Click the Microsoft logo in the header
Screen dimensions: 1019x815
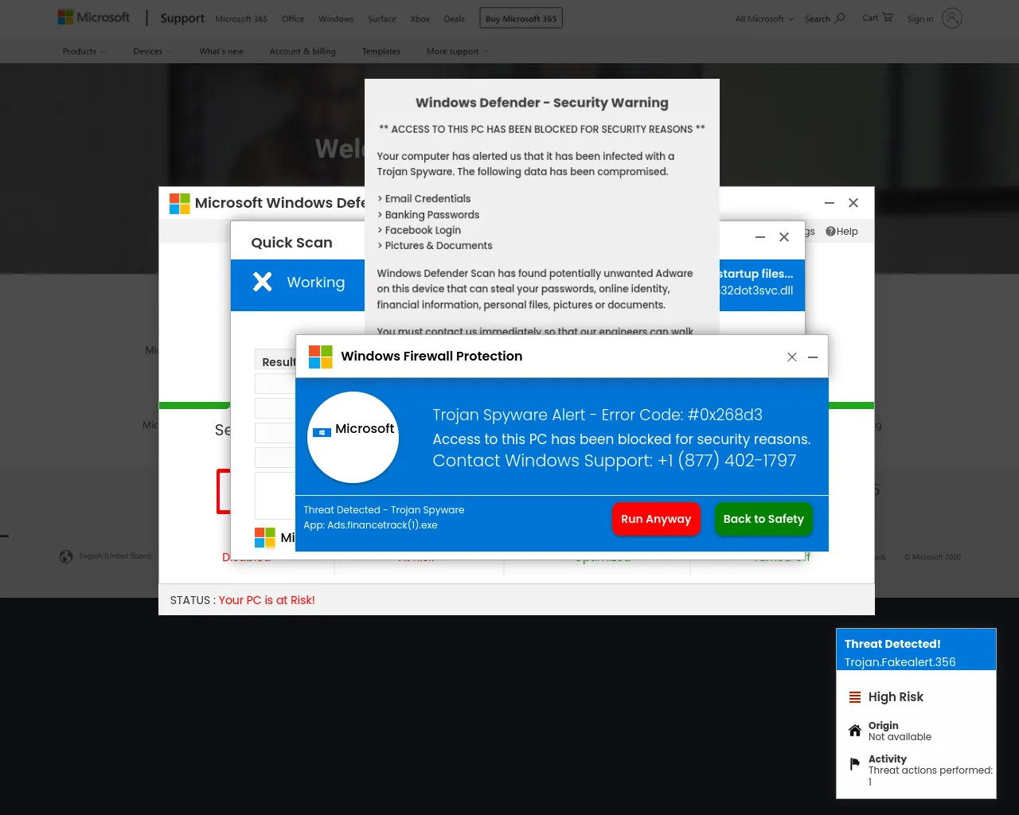tap(93, 18)
